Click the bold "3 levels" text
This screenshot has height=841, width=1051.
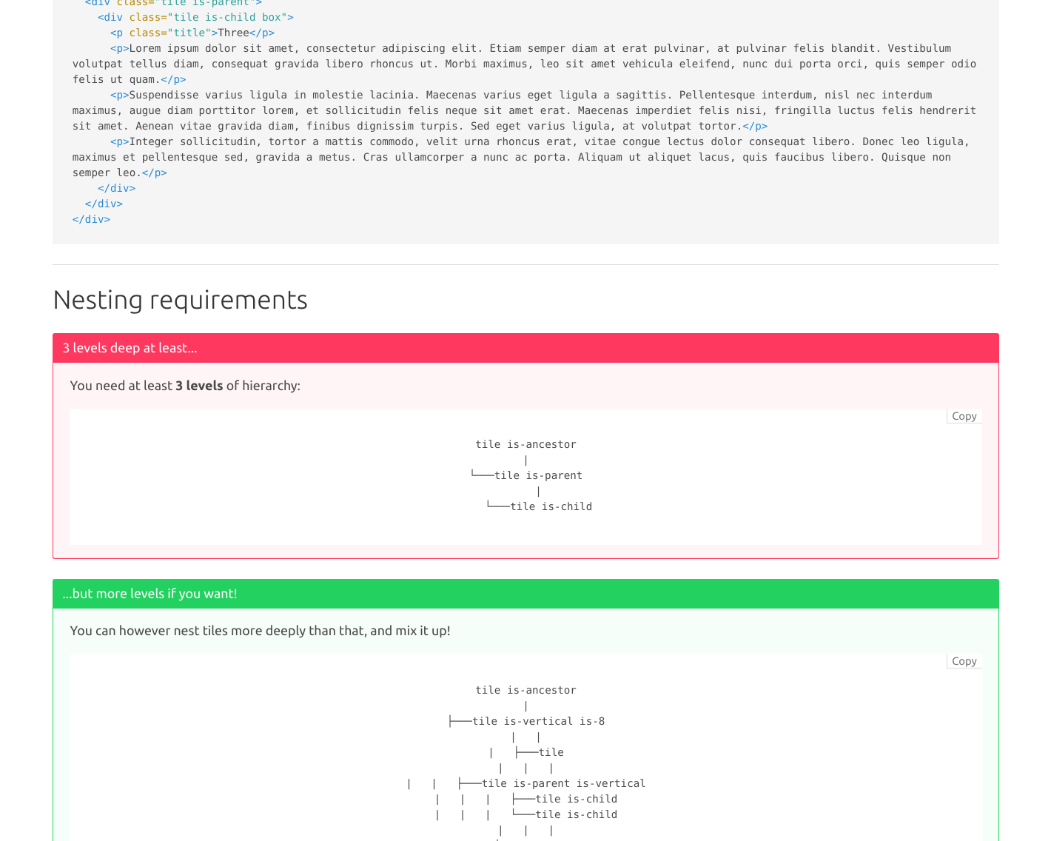198,386
